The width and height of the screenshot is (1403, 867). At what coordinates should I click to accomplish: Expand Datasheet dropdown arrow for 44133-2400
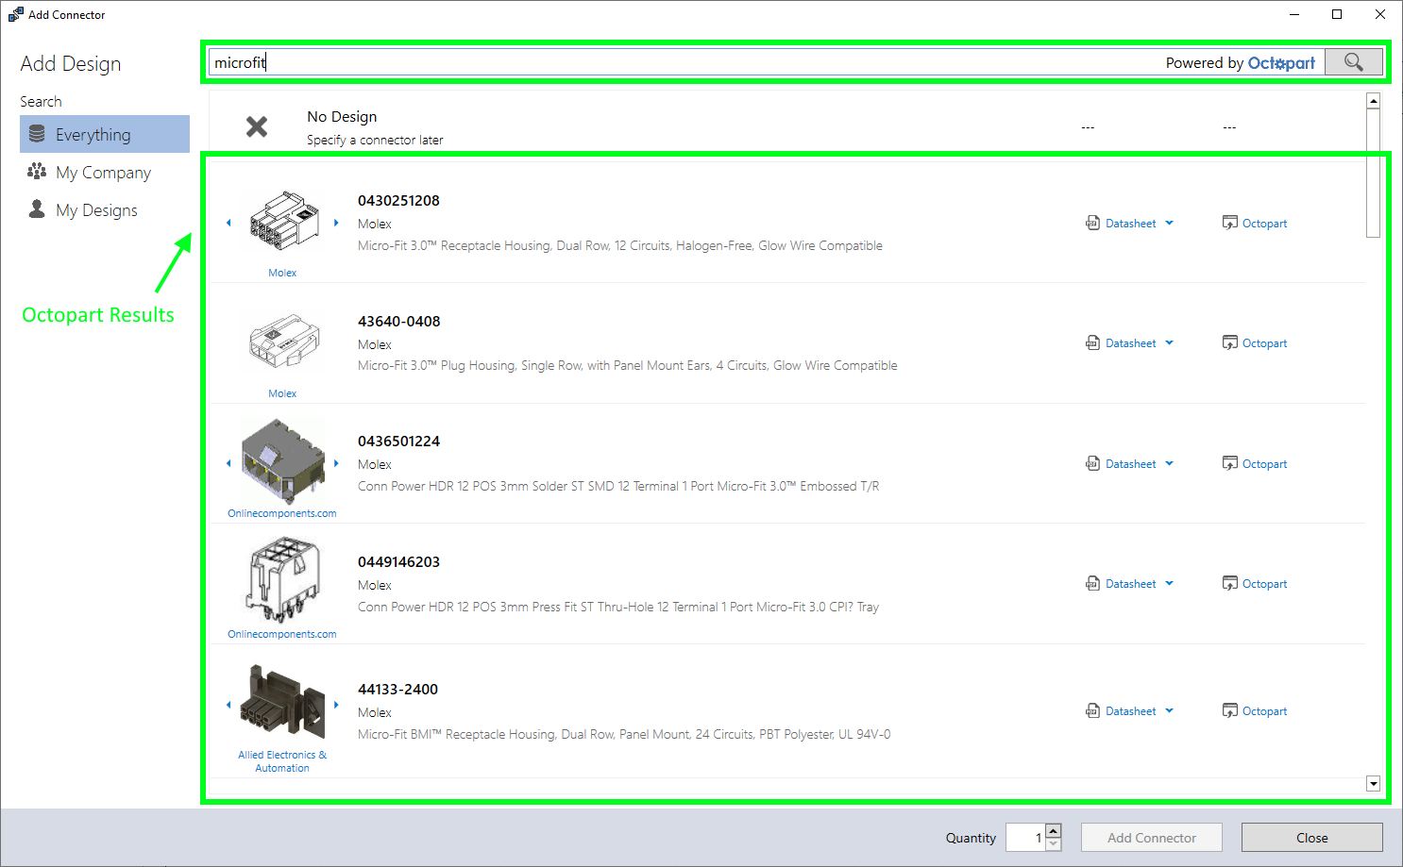tap(1169, 710)
